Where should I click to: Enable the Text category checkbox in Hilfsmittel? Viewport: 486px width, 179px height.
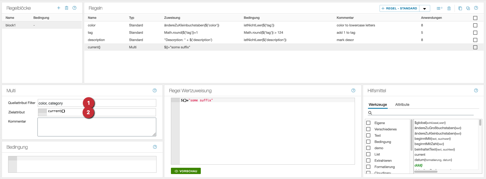(x=368, y=135)
